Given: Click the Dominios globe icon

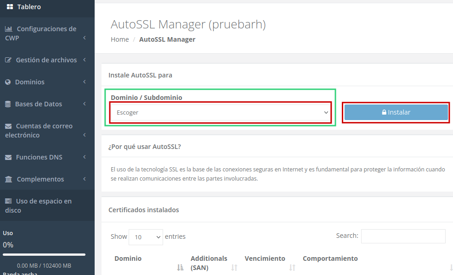Looking at the screenshot, I should click(8, 82).
